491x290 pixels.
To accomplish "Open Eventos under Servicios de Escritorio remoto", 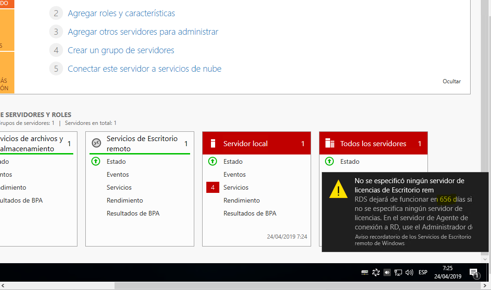I will pyautogui.click(x=118, y=174).
